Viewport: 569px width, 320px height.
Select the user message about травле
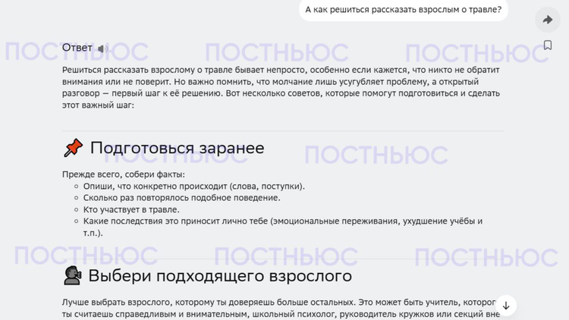pos(403,10)
